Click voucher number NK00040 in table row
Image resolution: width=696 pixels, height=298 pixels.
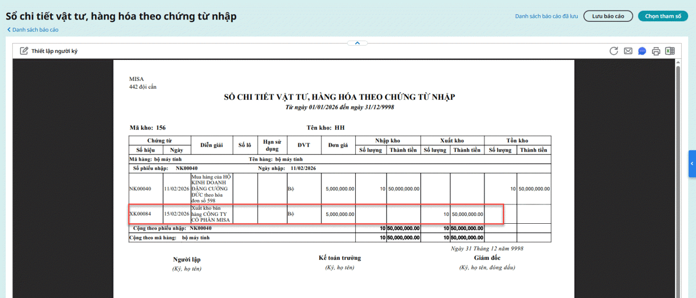(x=146, y=189)
